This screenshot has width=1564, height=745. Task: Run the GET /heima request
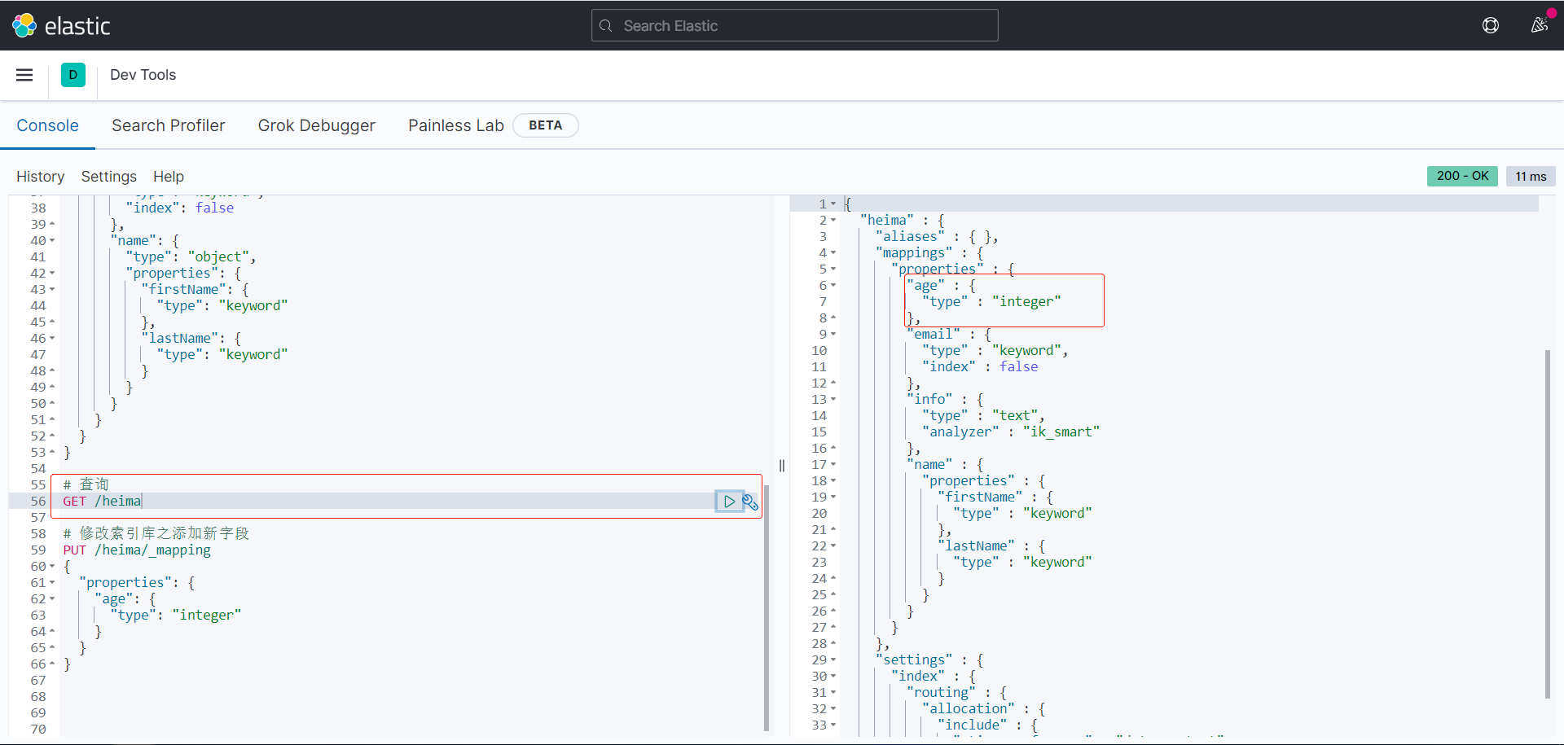coord(729,502)
